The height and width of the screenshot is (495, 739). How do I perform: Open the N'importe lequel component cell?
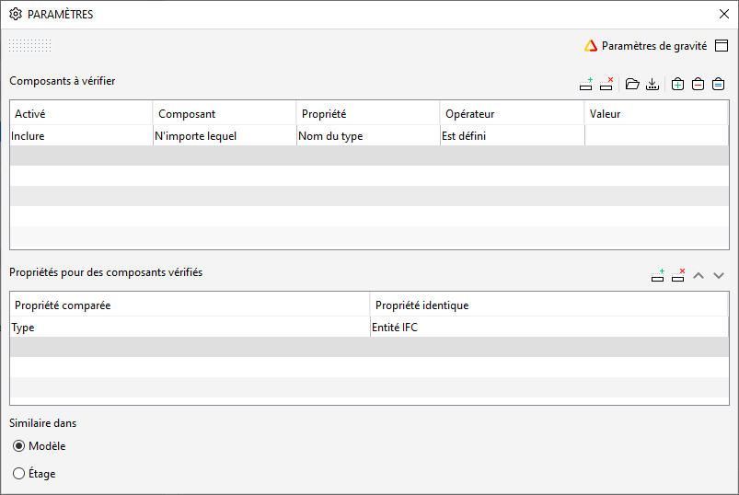coord(225,135)
